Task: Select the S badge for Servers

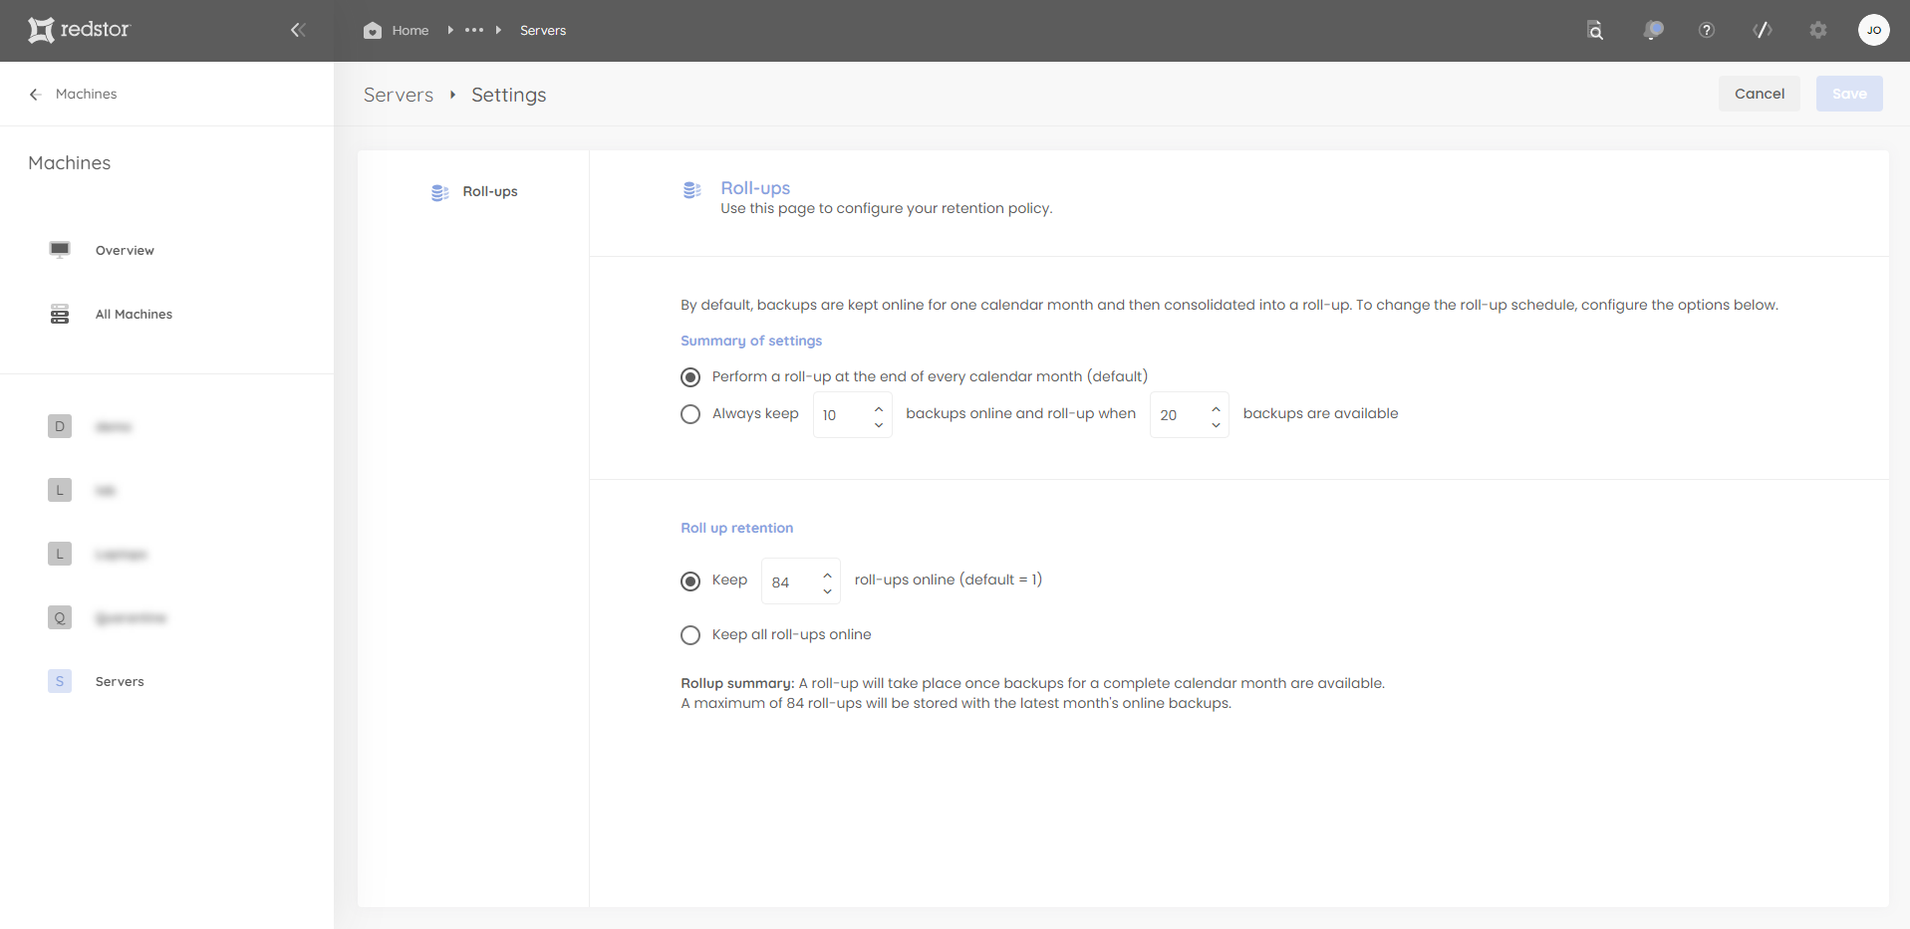Action: [60, 681]
